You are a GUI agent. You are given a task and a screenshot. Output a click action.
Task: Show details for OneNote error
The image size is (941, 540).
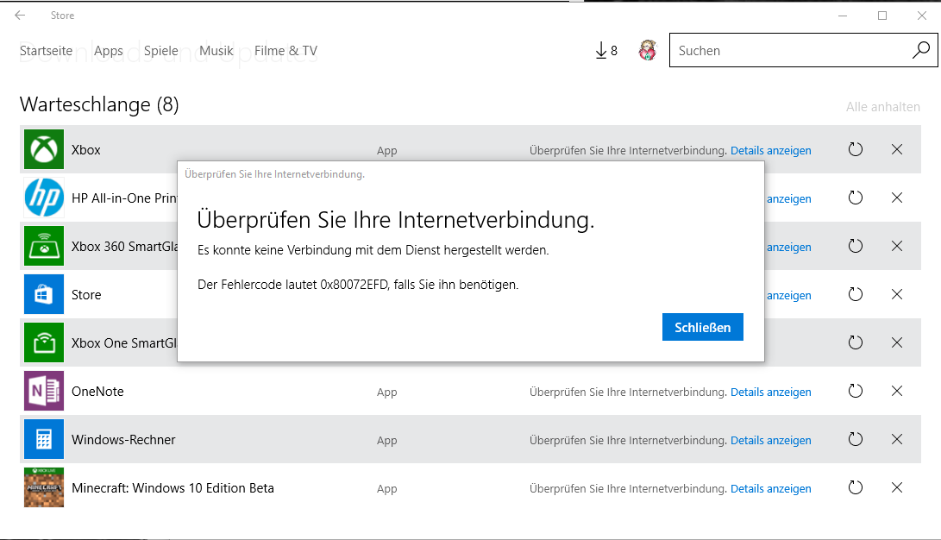(770, 392)
